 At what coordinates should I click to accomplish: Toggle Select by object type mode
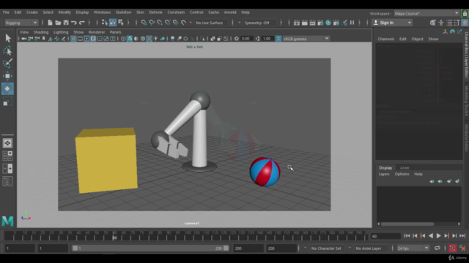click(112, 23)
